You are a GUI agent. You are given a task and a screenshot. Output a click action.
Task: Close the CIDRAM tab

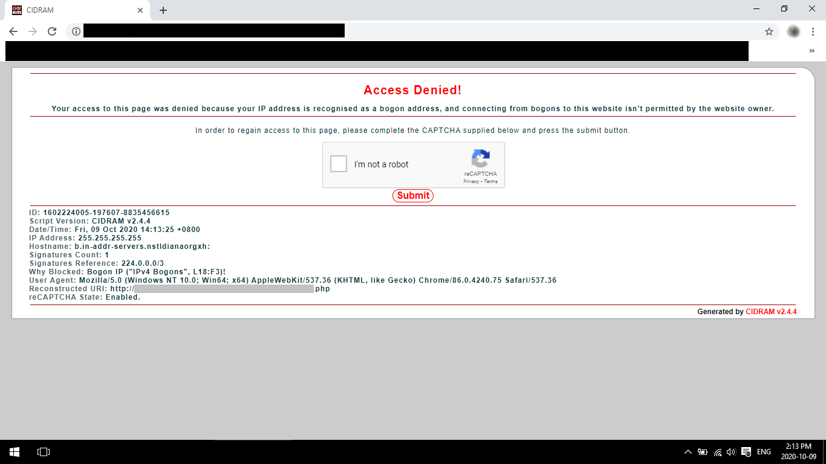coord(140,10)
